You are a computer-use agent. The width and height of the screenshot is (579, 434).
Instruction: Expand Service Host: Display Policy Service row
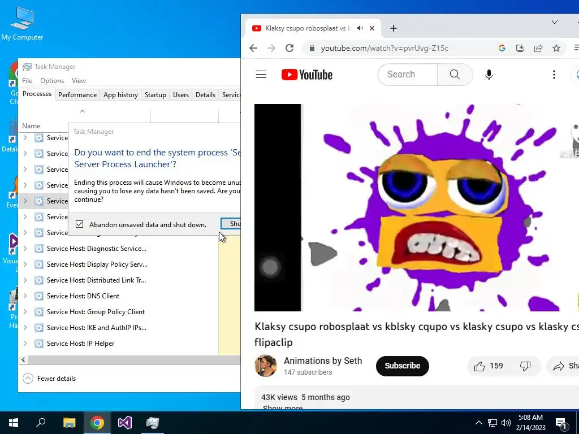pyautogui.click(x=25, y=264)
